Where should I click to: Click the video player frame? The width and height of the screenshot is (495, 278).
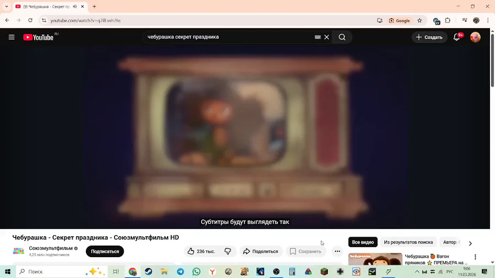pyautogui.click(x=245, y=137)
